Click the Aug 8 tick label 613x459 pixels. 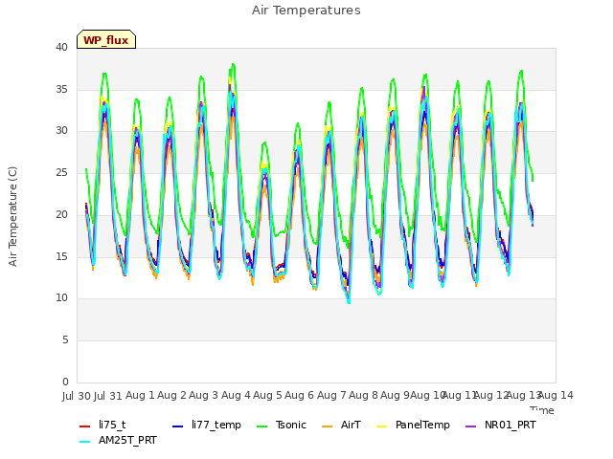pos(363,395)
